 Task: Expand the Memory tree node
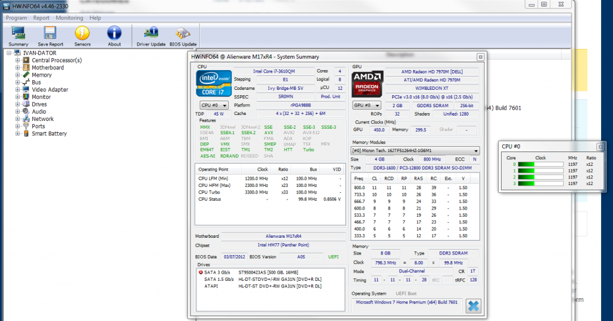click(x=17, y=75)
